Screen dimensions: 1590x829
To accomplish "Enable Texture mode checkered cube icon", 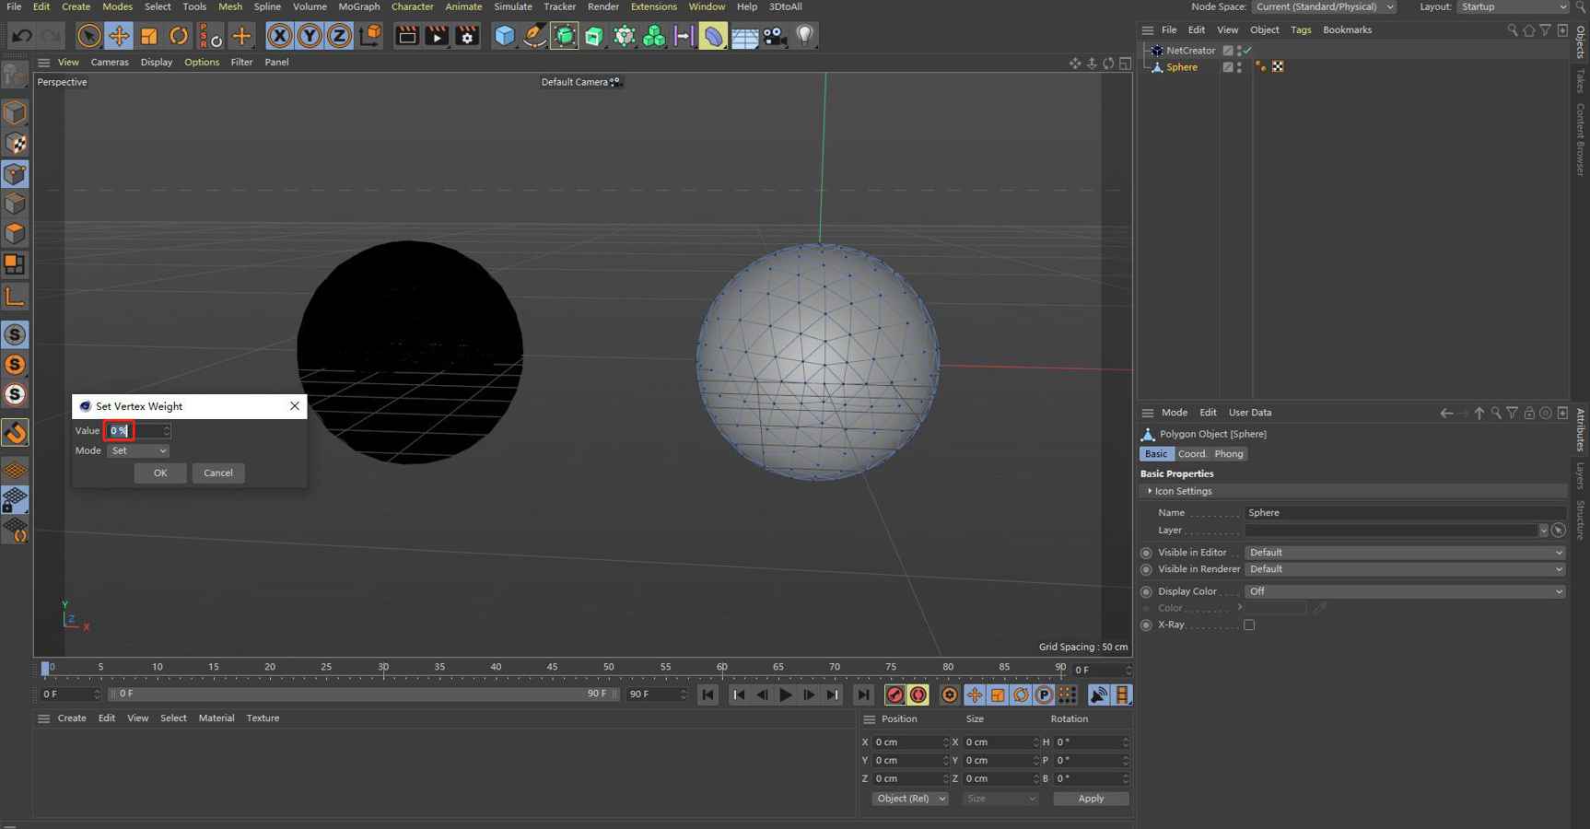I will [x=15, y=144].
